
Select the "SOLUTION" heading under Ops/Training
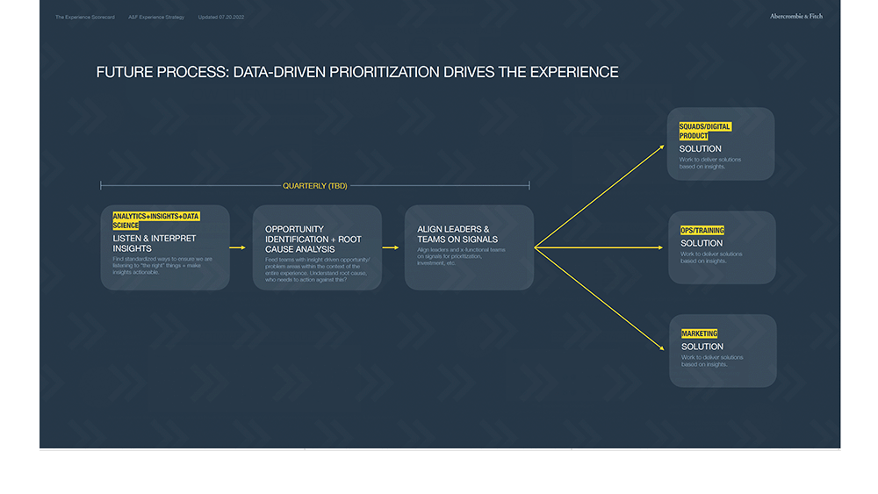click(x=702, y=243)
